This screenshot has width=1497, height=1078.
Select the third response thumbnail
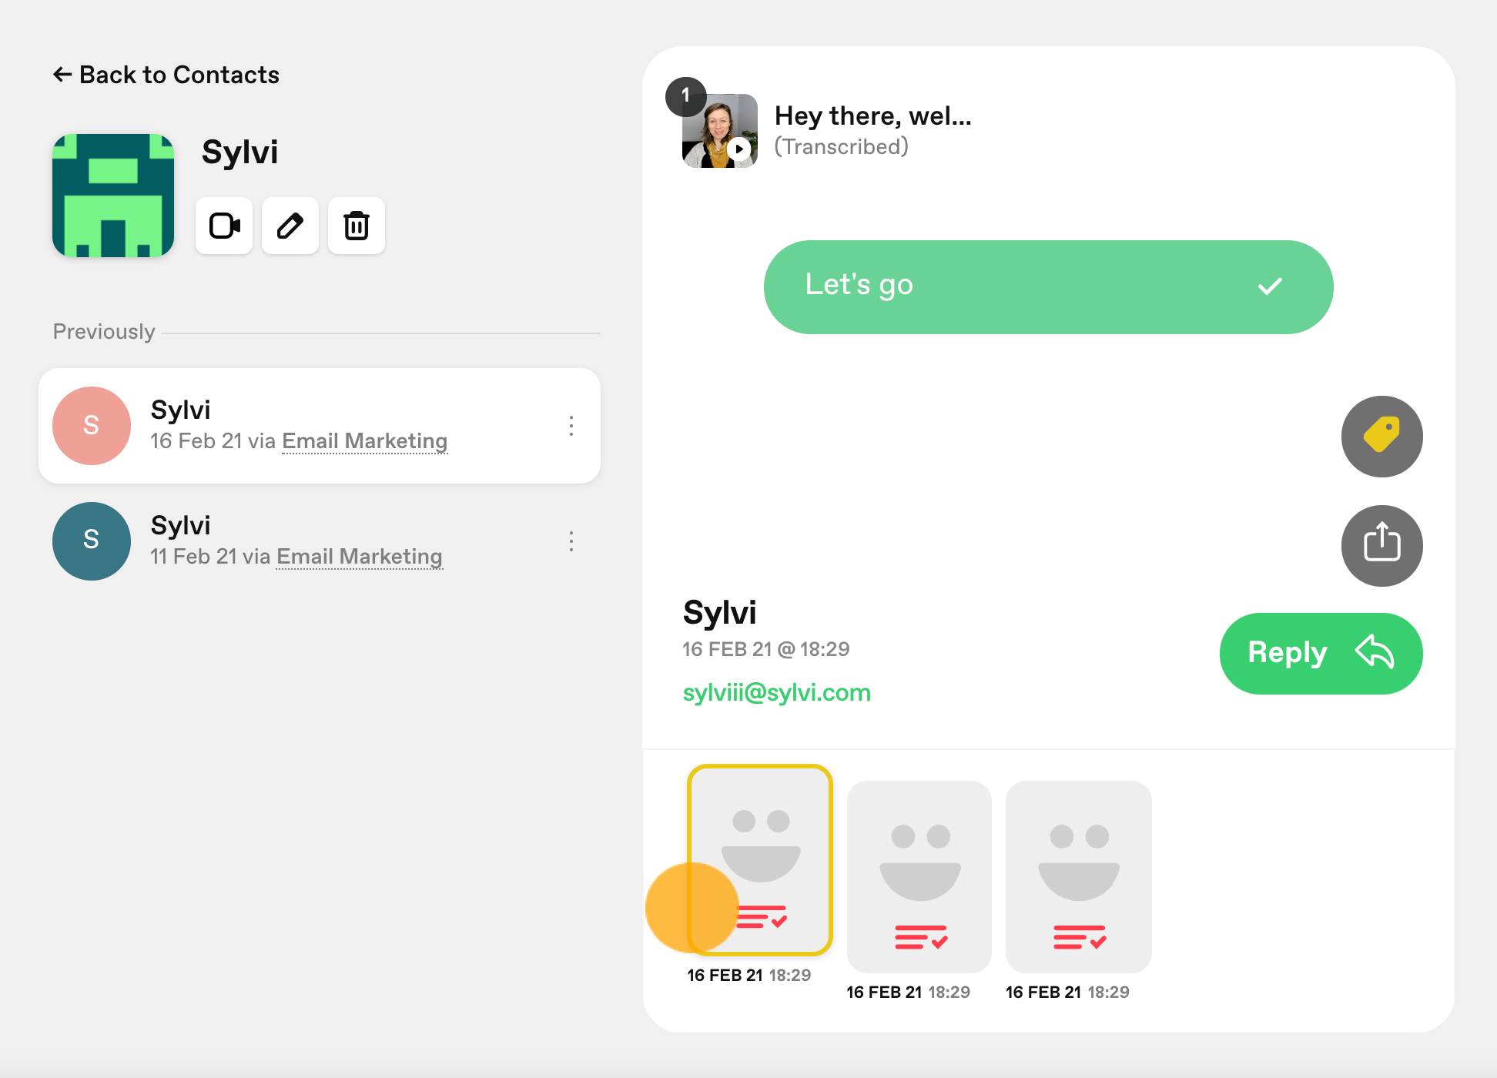pyautogui.click(x=1078, y=876)
